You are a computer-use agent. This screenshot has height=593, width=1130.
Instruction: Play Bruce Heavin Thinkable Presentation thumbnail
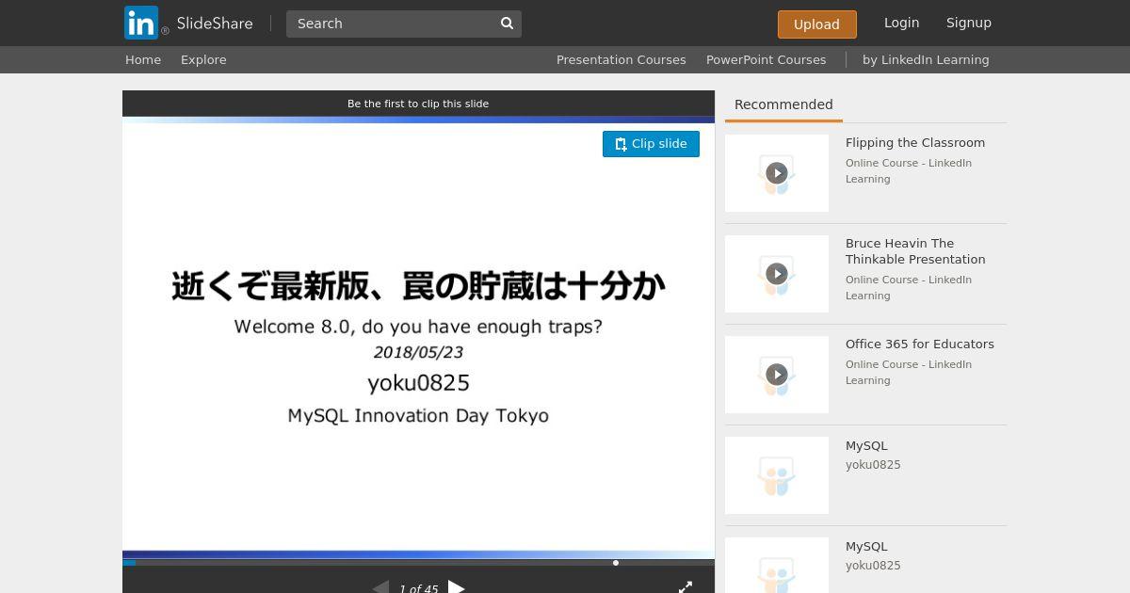[777, 274]
